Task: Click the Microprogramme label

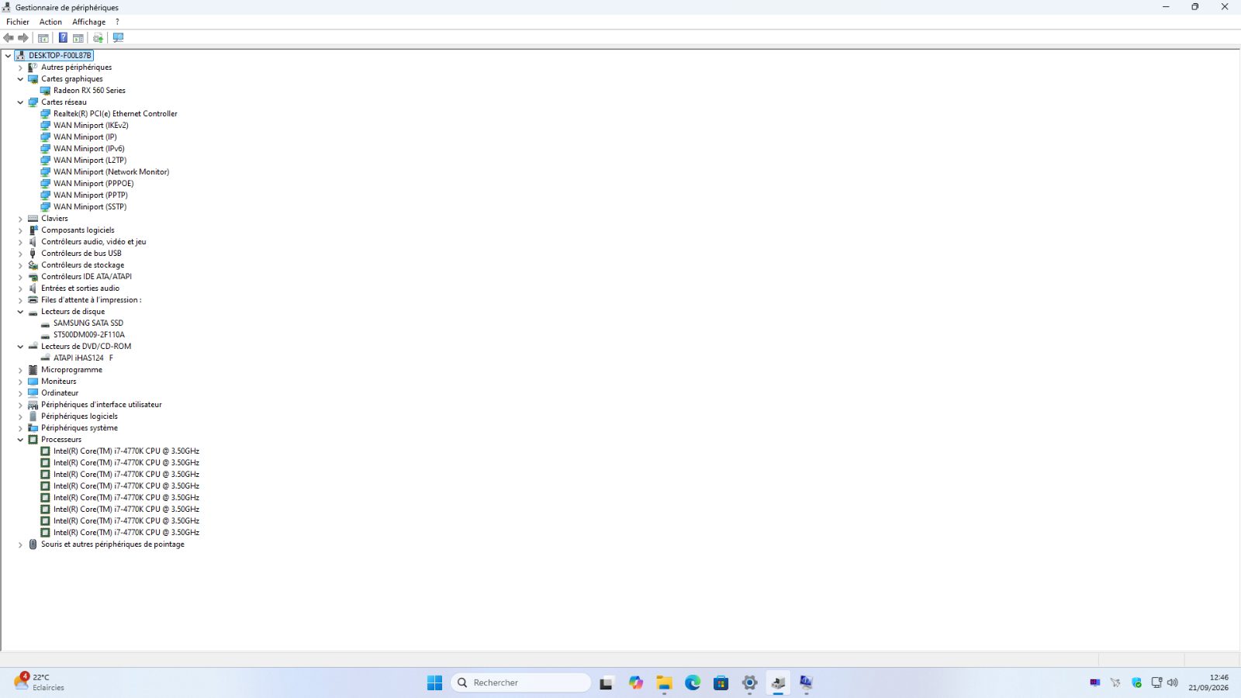Action: click(71, 370)
